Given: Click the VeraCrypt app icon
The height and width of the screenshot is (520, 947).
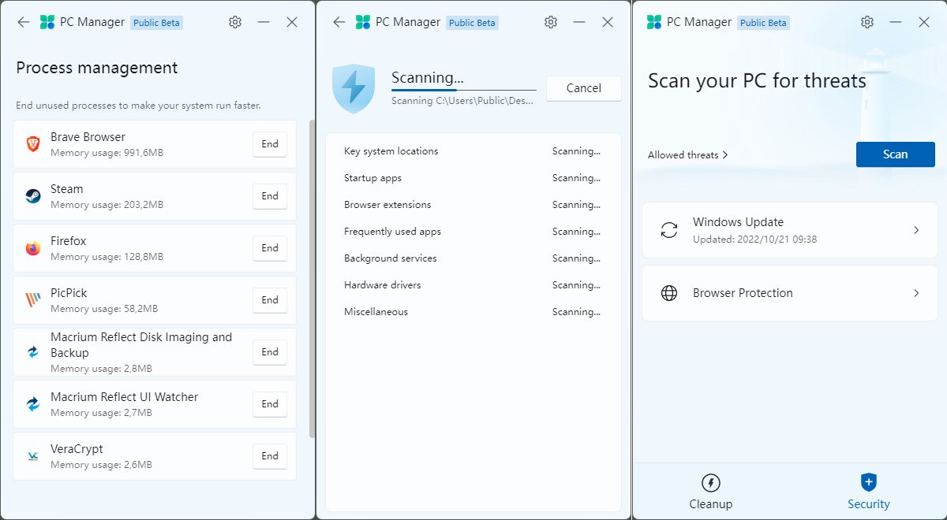Looking at the screenshot, I should pos(33,456).
